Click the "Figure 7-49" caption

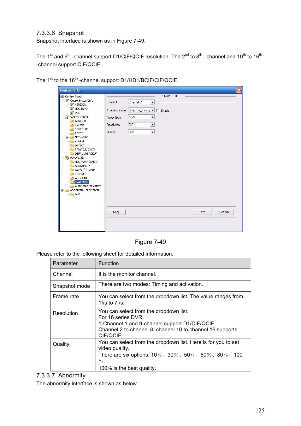click(150, 242)
